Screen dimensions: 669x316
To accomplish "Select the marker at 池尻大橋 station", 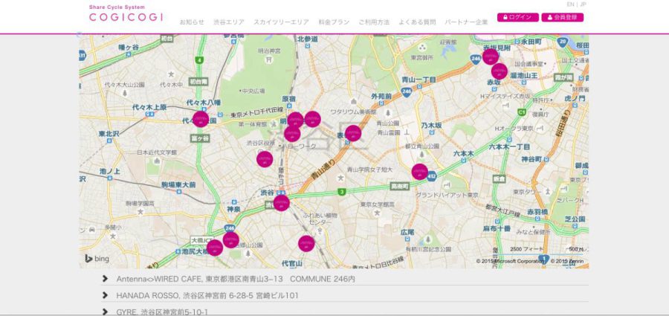I will click(x=215, y=248).
